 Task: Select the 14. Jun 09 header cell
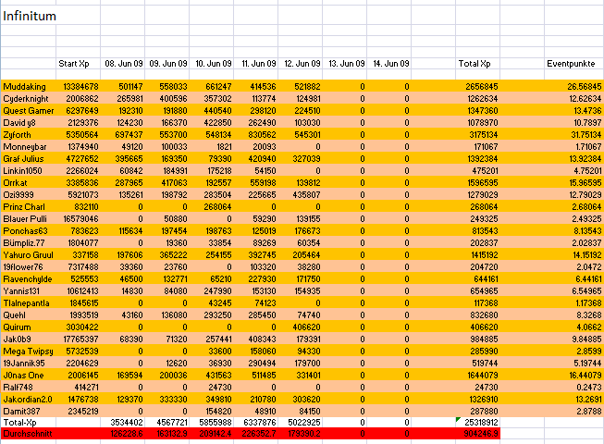coord(389,64)
